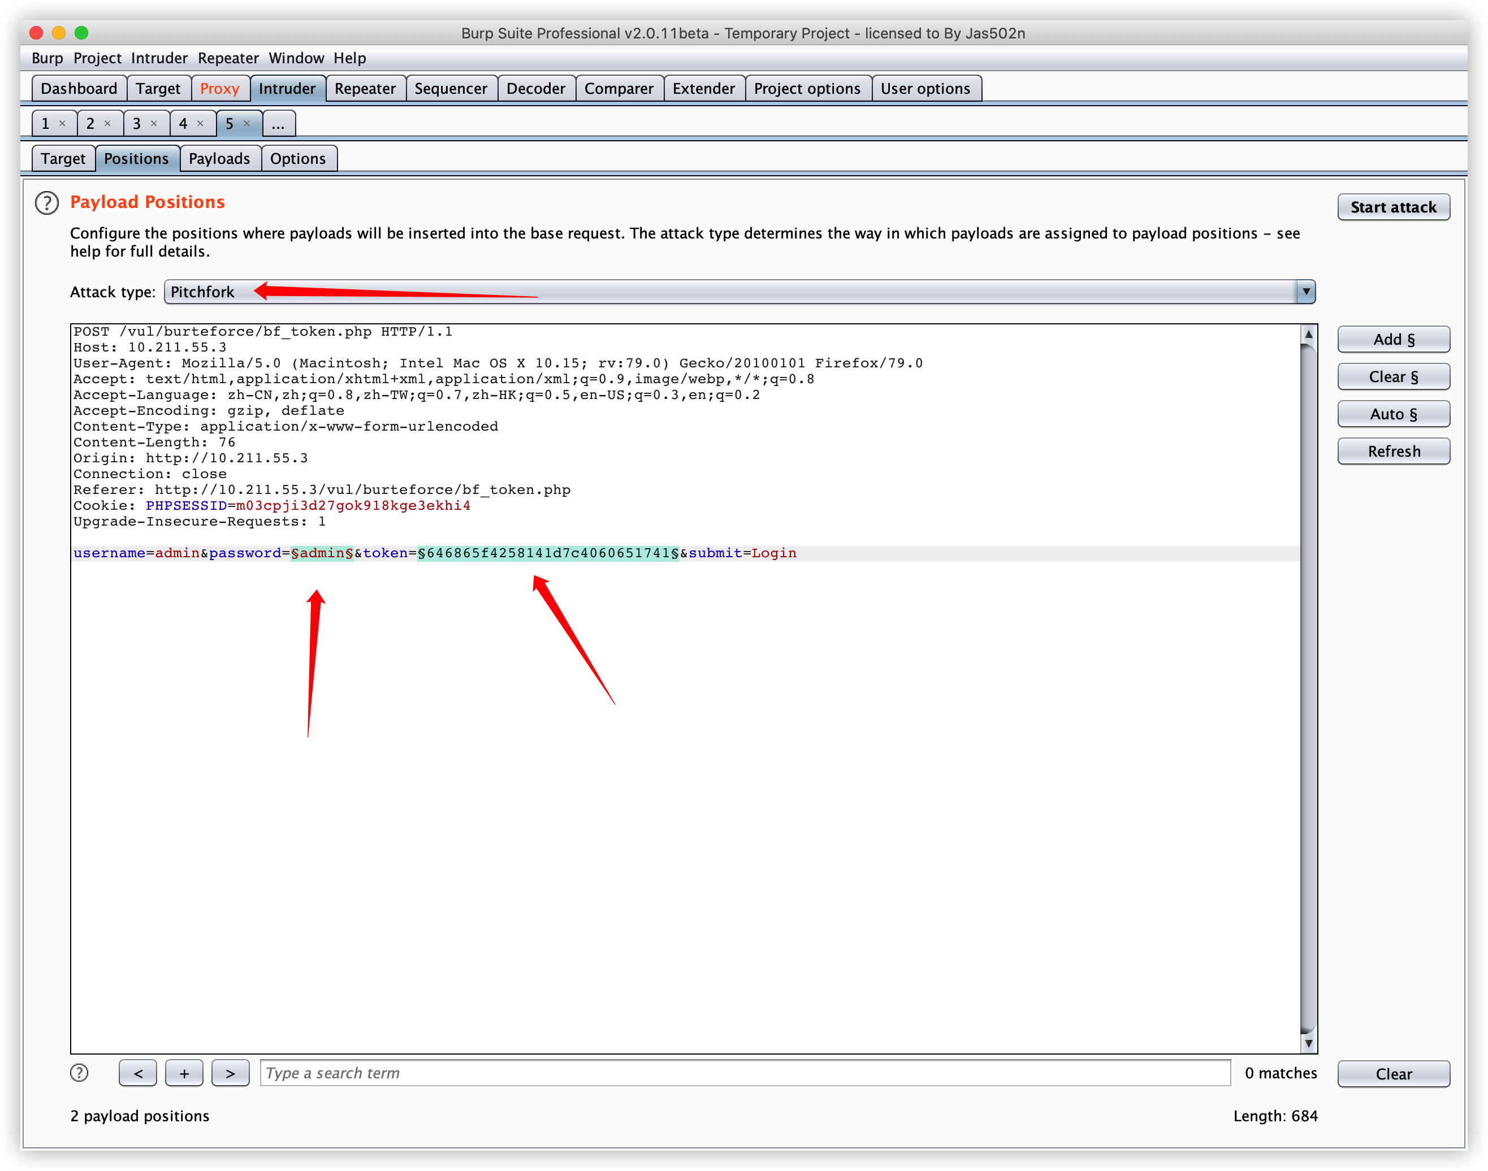This screenshot has height=1171, width=1488.
Task: Click the search term input field
Action: pos(745,1074)
